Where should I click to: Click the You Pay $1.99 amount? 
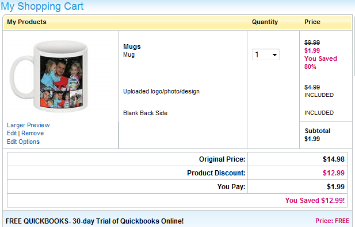point(336,187)
